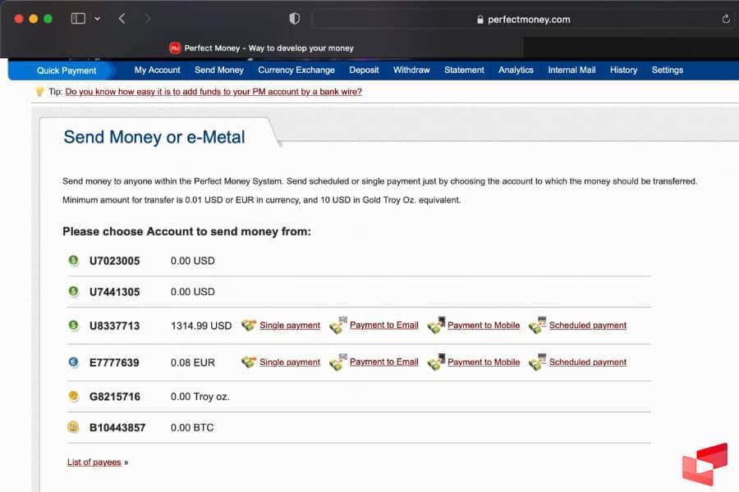Click the dollar icon for U8337713
Image resolution: width=739 pixels, height=492 pixels.
(74, 326)
